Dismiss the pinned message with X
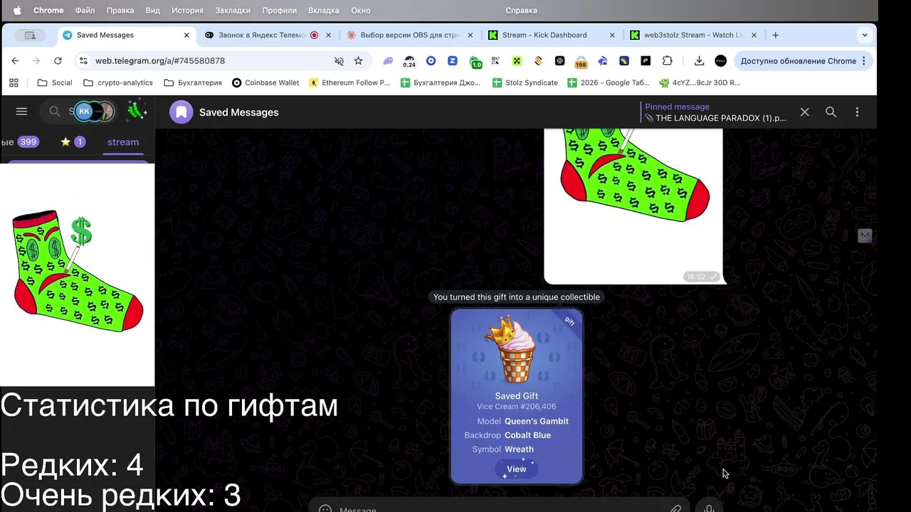Image resolution: width=911 pixels, height=512 pixels. (x=804, y=112)
